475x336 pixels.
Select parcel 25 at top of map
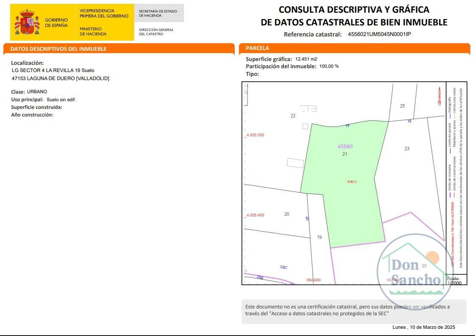(x=403, y=106)
